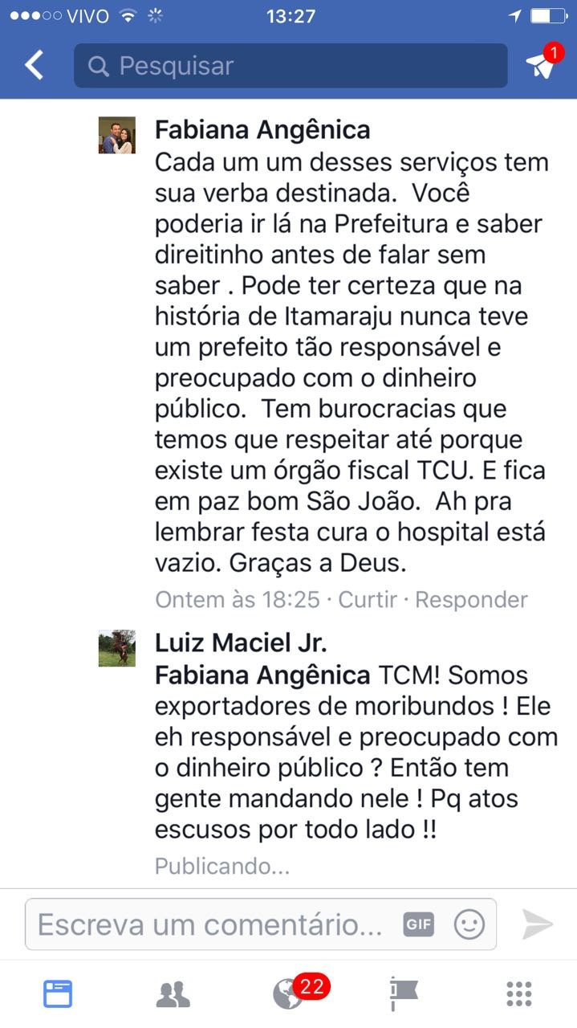Click Responder on Fabiana's comment

point(472,600)
